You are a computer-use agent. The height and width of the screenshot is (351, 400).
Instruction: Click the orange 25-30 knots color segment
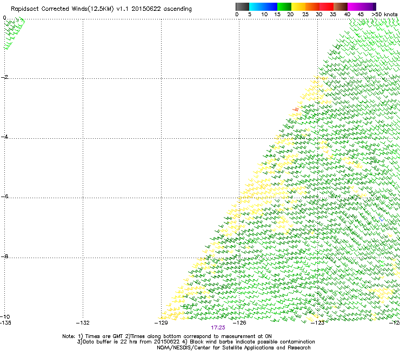coord(312,6)
